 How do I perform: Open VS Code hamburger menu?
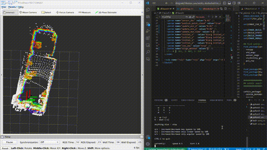click(x=154, y=3)
